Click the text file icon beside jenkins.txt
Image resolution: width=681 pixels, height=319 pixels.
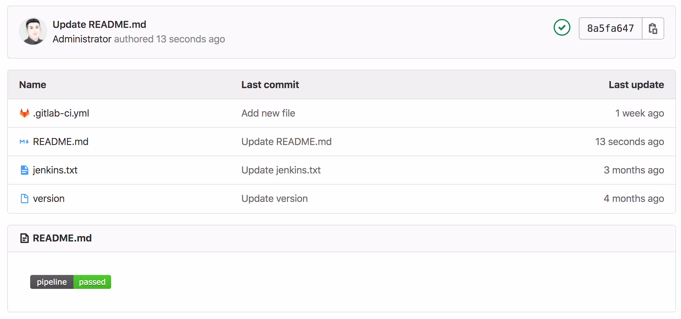point(25,170)
